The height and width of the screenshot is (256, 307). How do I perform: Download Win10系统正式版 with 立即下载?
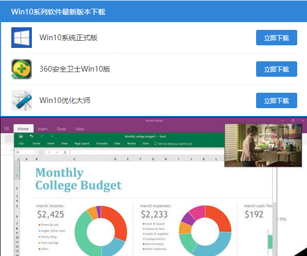(x=277, y=38)
